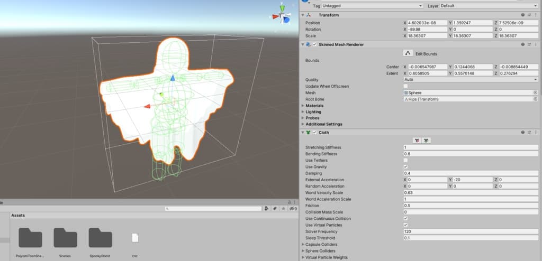Click the Cloth edit constraints icon
542x261 pixels.
(x=417, y=140)
